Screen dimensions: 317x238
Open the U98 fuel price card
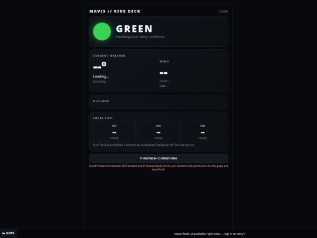203,132
